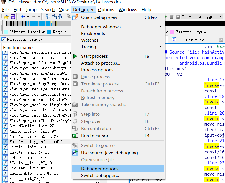Click the Take memory snapshot camera icon
The image size is (225, 183).
tap(75, 105)
